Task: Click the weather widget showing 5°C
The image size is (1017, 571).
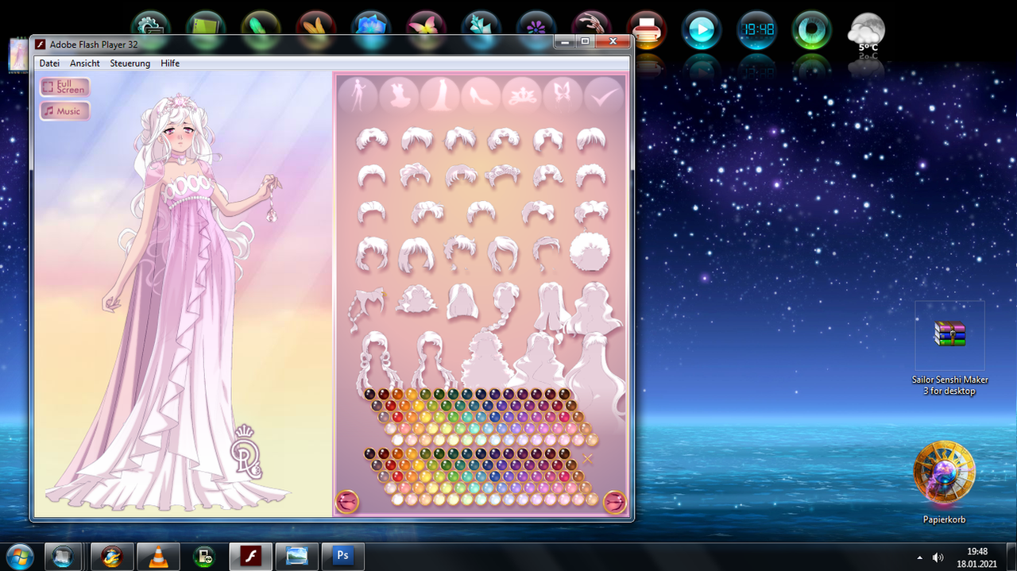Action: click(x=866, y=32)
